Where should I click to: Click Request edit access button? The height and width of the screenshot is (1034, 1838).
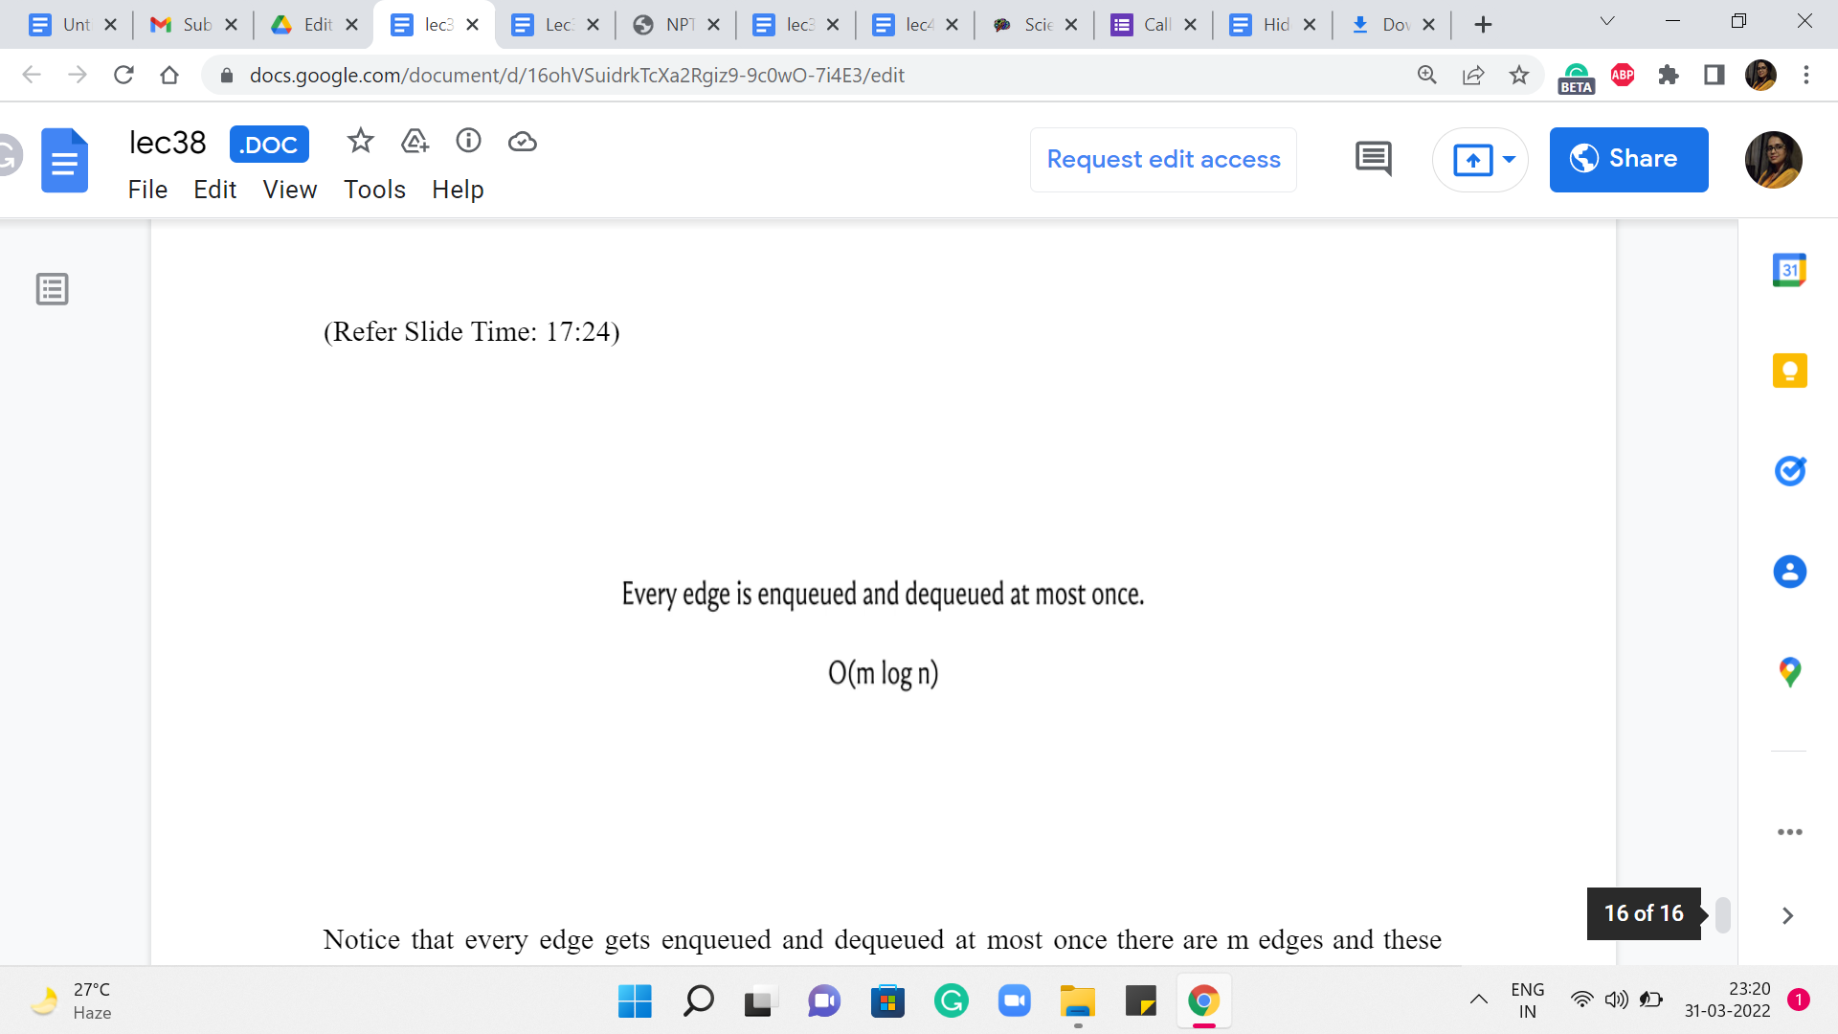tap(1163, 159)
